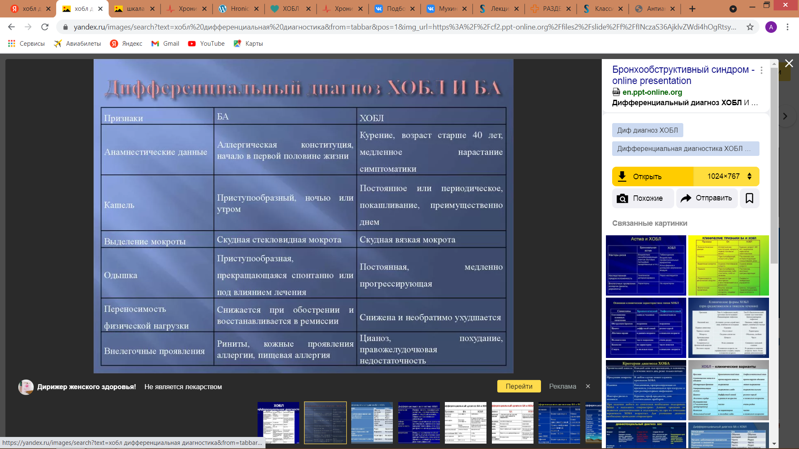The width and height of the screenshot is (799, 449).
Task: Save image to collections bookmark icon
Action: (749, 198)
